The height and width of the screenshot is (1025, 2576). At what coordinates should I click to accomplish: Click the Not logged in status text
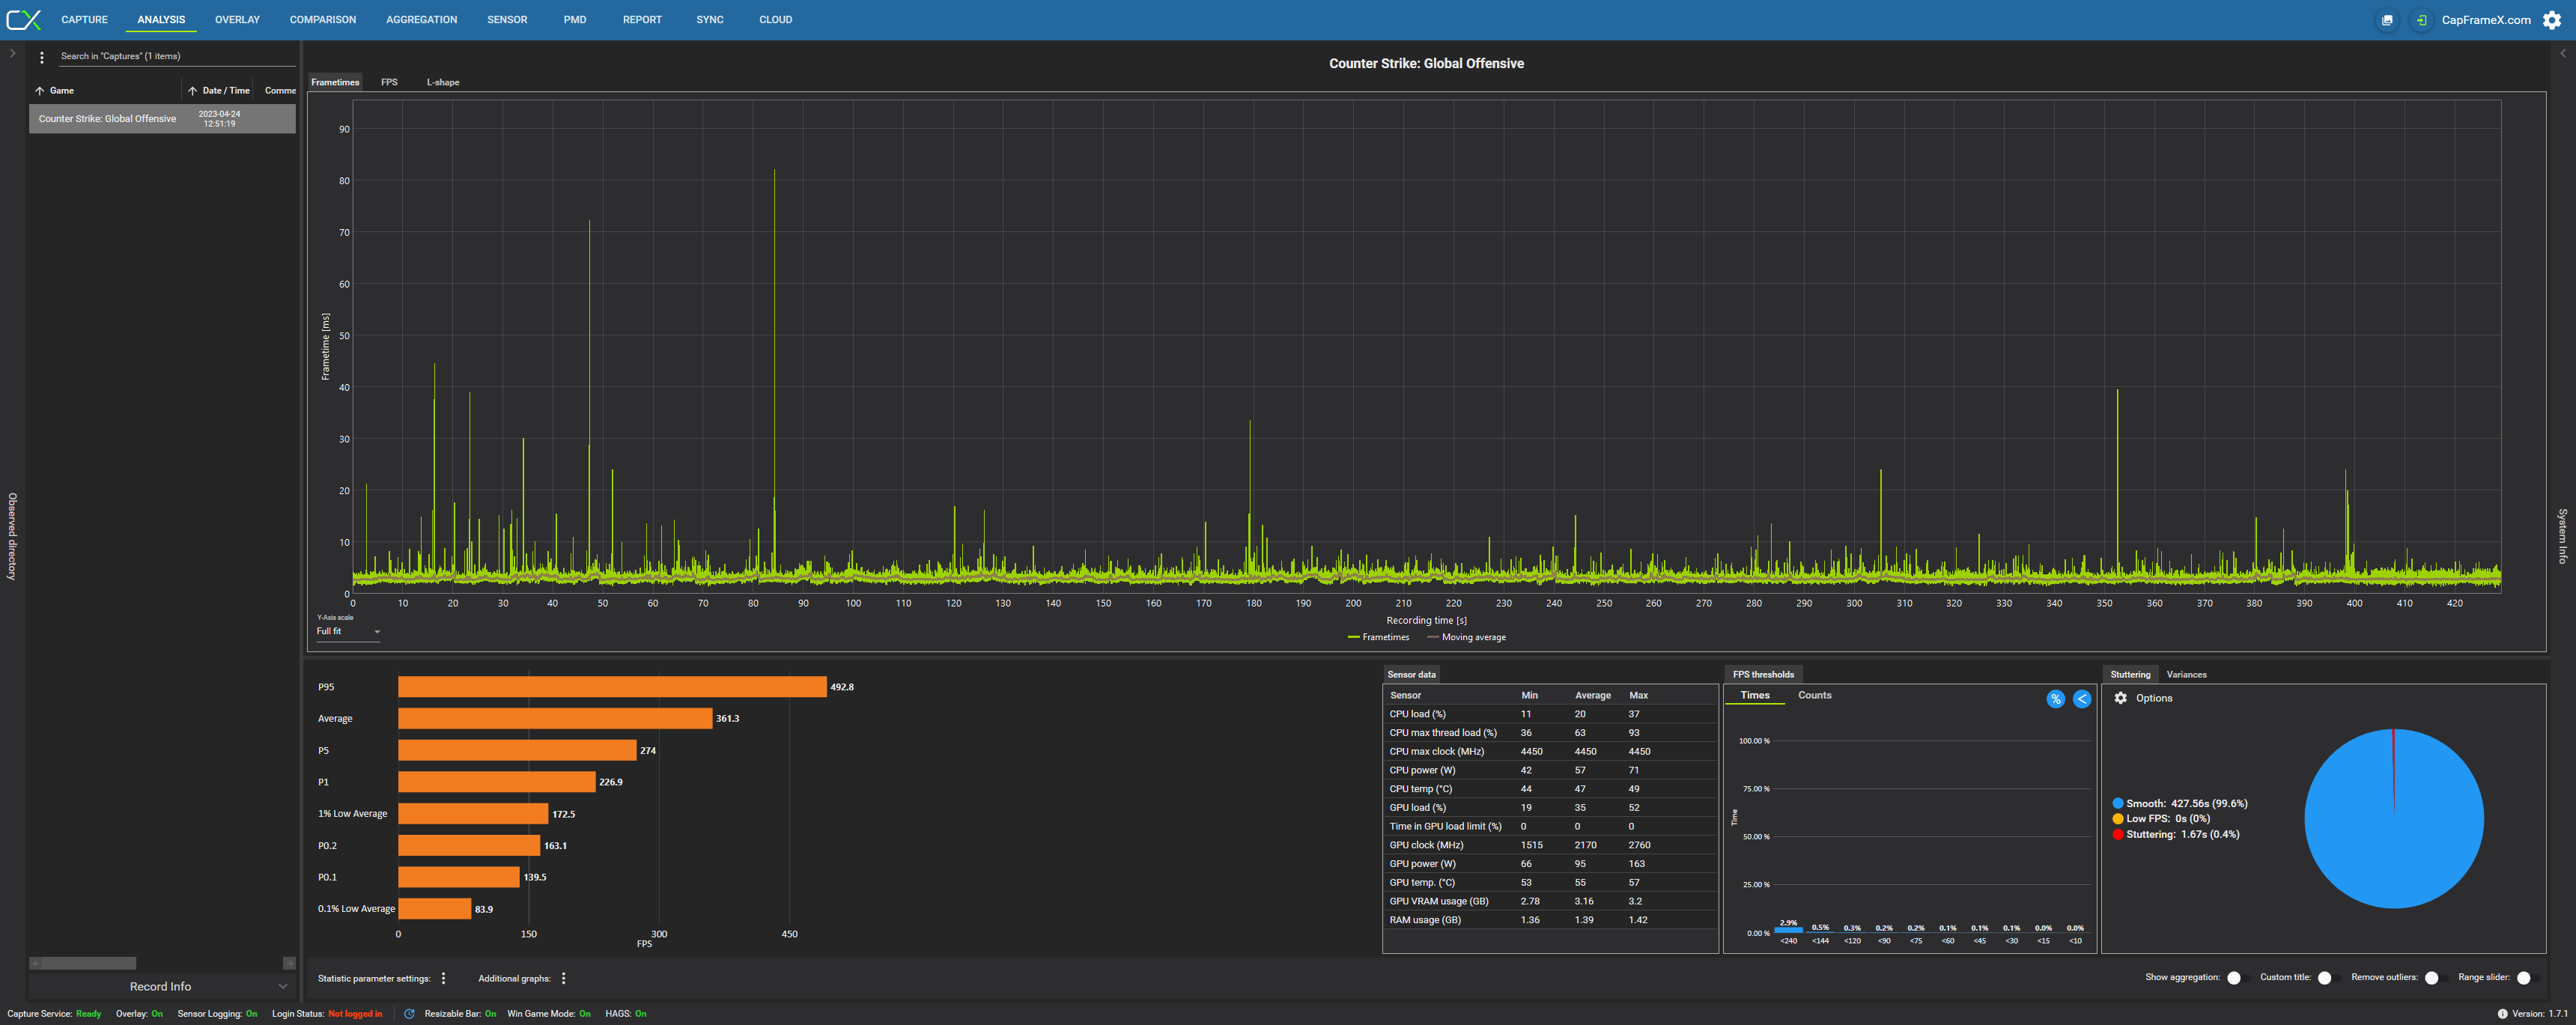point(355,1014)
